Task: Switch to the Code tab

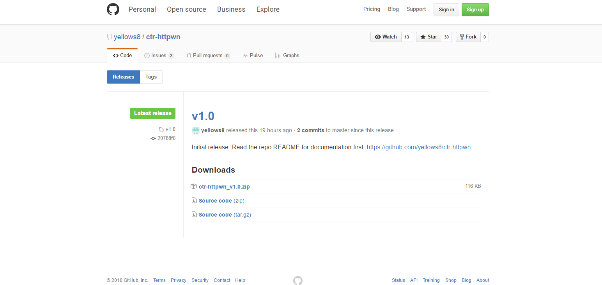Action: tap(122, 56)
